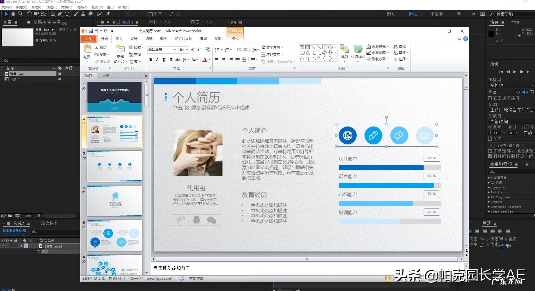
Task: Select slide 3 thumbnail
Action: point(114,166)
